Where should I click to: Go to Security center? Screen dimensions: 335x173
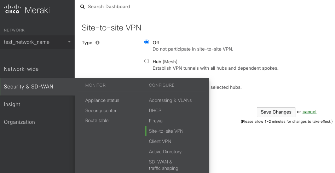coord(101,111)
